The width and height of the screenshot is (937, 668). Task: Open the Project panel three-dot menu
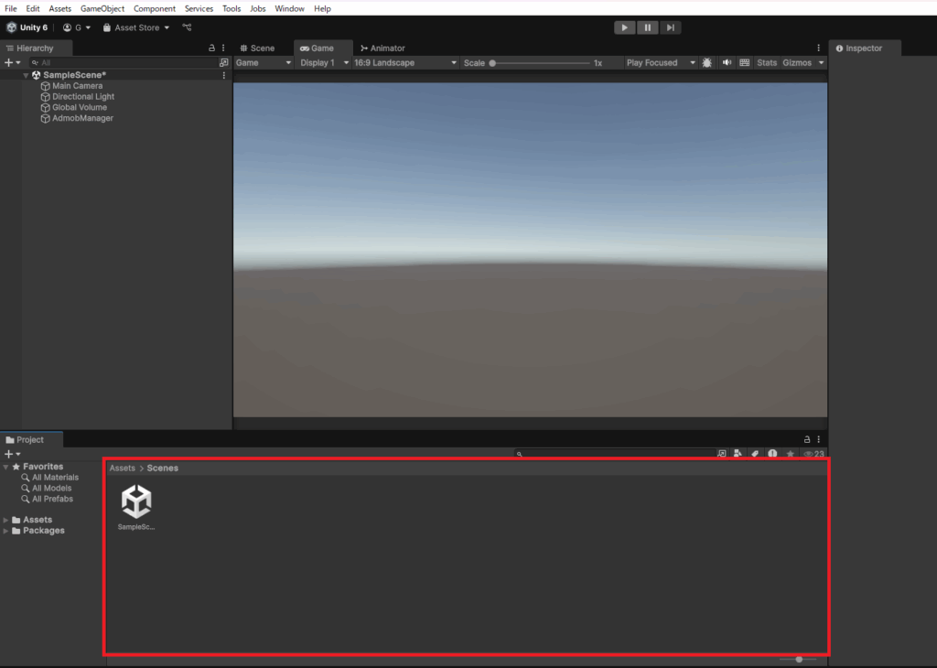pos(819,439)
